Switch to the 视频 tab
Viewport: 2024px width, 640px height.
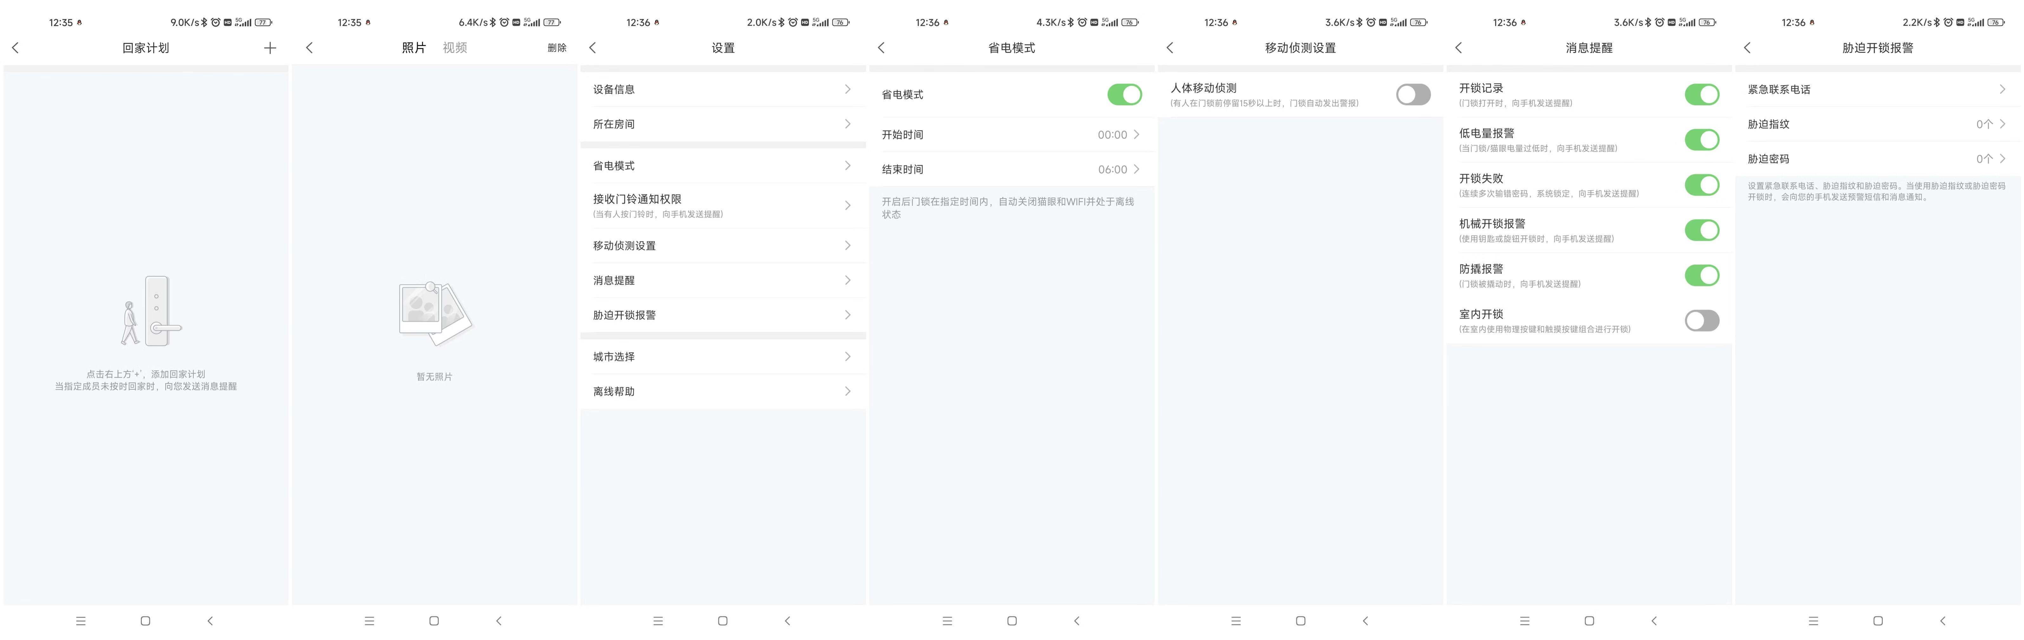[455, 48]
